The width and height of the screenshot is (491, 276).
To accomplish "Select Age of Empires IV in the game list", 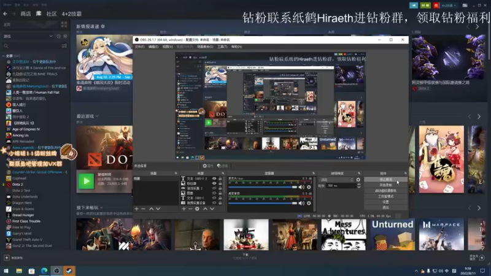I will coord(26,129).
